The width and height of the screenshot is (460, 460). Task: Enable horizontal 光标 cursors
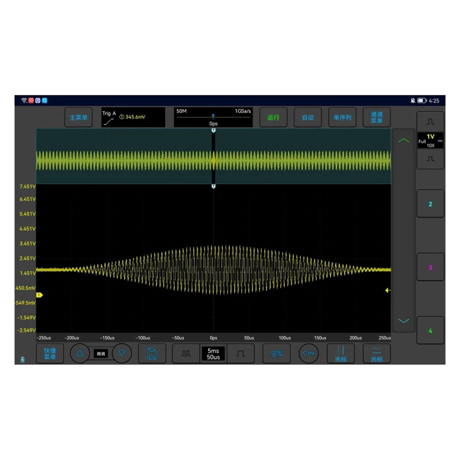click(377, 354)
